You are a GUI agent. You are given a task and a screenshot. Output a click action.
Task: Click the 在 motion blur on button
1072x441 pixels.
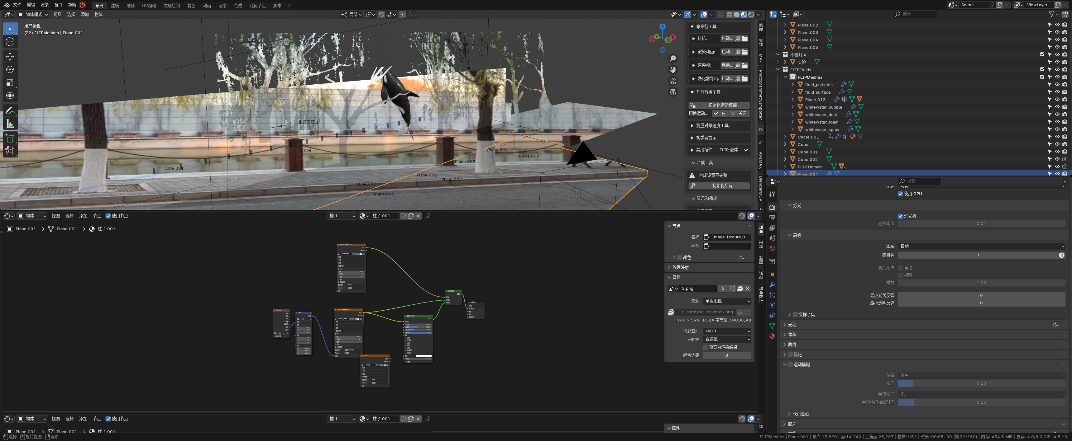pos(720,114)
